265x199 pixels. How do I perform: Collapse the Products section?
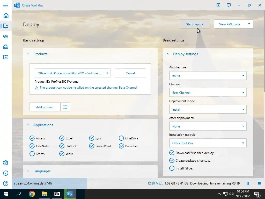point(28,54)
